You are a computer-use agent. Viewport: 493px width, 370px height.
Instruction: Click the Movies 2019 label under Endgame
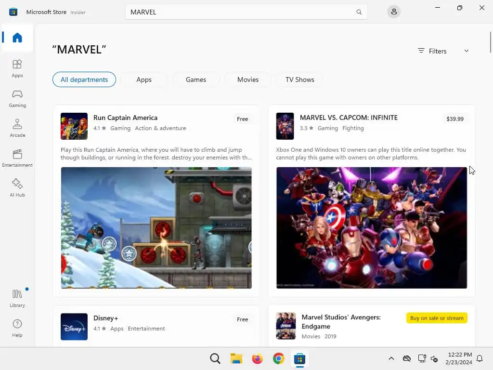point(319,336)
